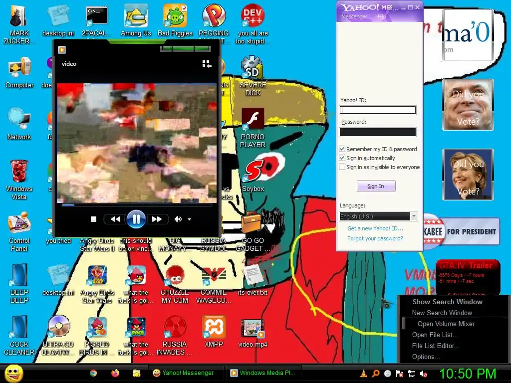Image resolution: width=511 pixels, height=383 pixels.
Task: Switch to Yahoo! Messenger taskbar button
Action: coord(187,373)
